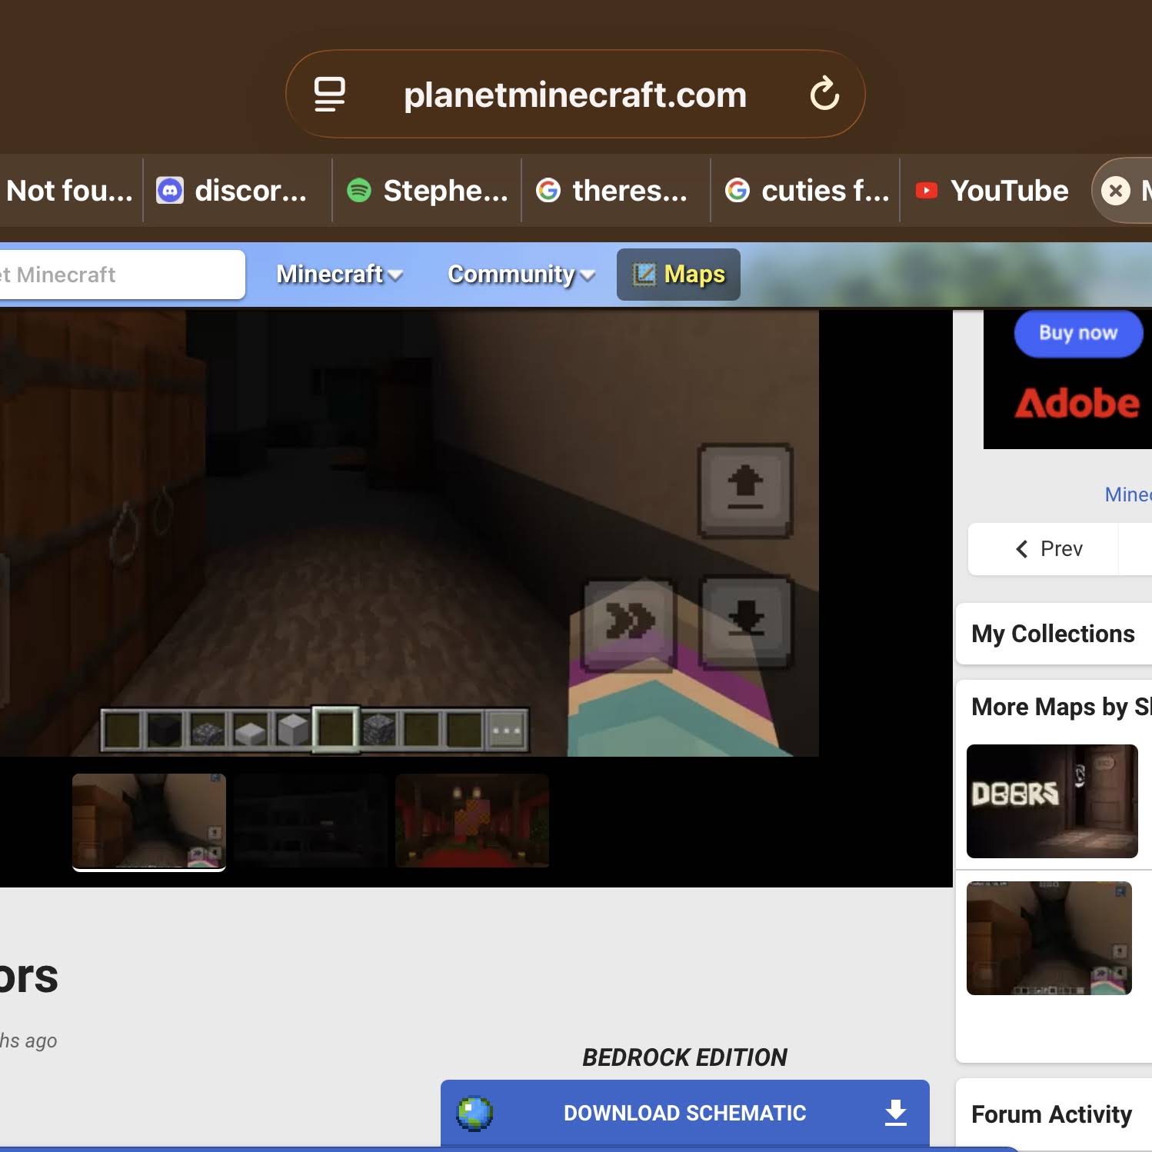Go to the Prev map
The width and height of the screenshot is (1152, 1152).
point(1049,549)
